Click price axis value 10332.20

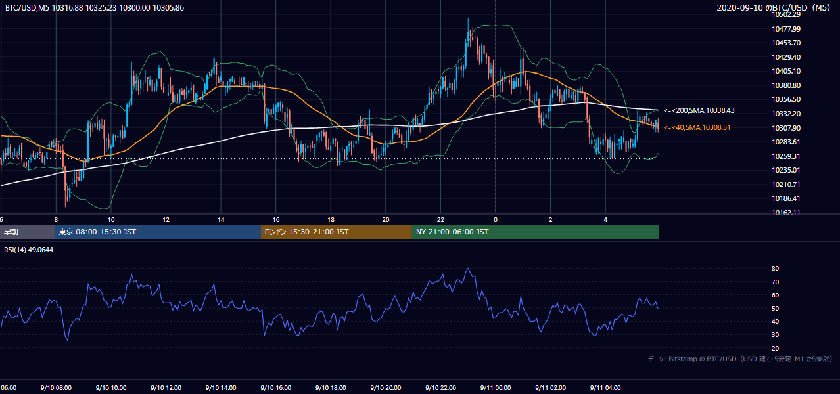786,114
